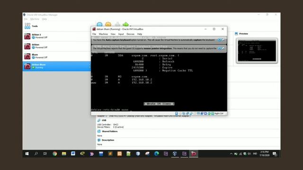Click the USB status bar icon
The image size is (303, 170).
(191, 113)
